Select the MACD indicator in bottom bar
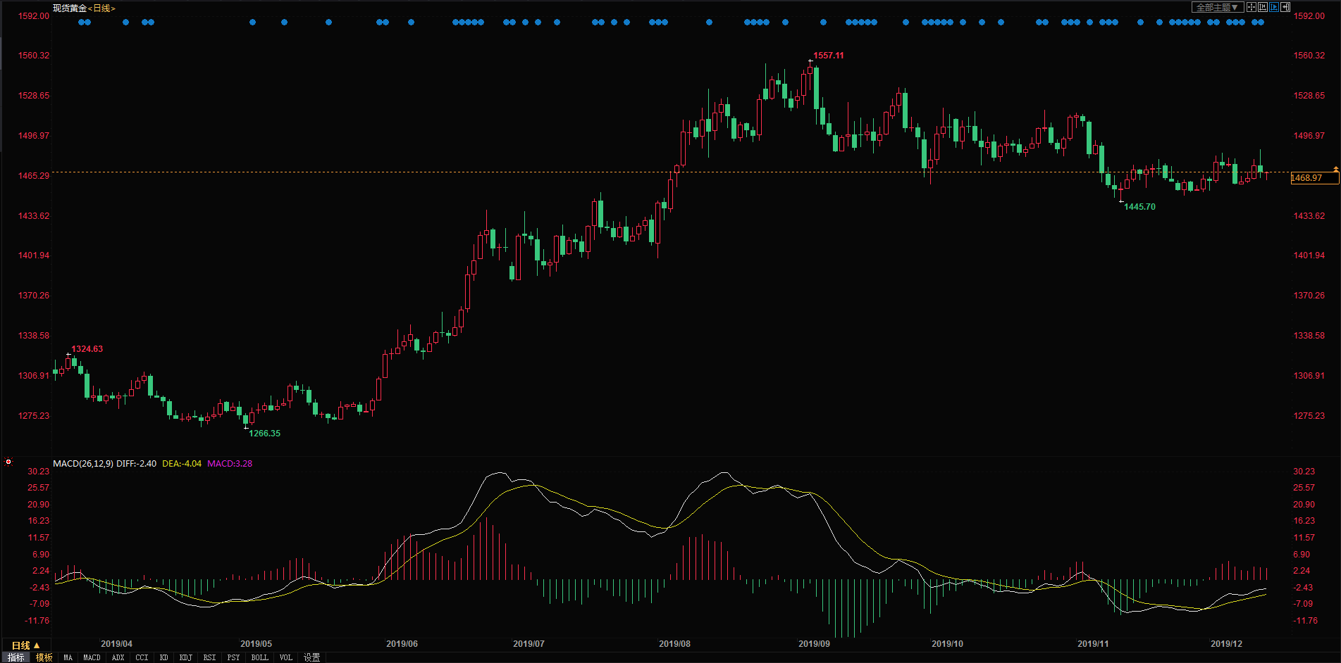 tap(92, 657)
